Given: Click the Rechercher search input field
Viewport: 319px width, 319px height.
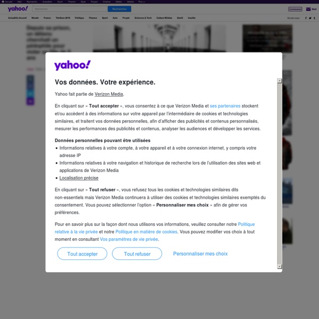Looking at the screenshot, I should coord(70,9).
